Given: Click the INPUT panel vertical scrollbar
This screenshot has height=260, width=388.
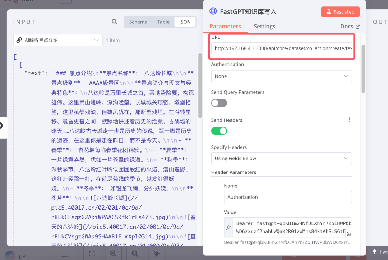Looking at the screenshot, I should click(200, 85).
